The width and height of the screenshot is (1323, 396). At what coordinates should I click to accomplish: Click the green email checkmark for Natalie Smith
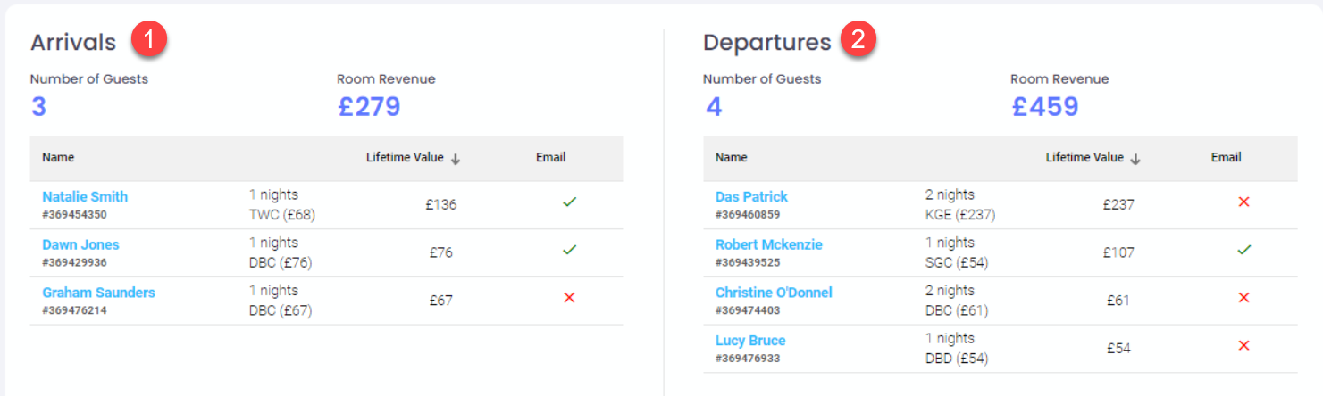tap(569, 202)
